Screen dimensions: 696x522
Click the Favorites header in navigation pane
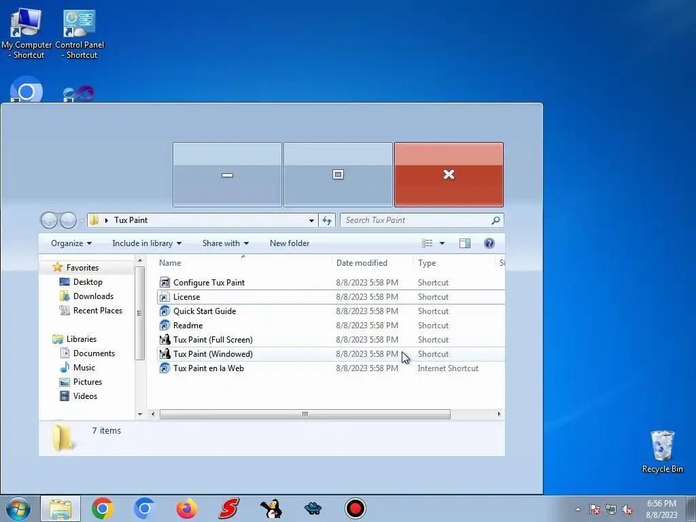click(82, 268)
